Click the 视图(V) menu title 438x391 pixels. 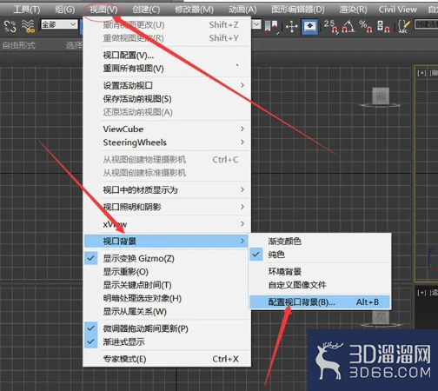[x=103, y=10]
